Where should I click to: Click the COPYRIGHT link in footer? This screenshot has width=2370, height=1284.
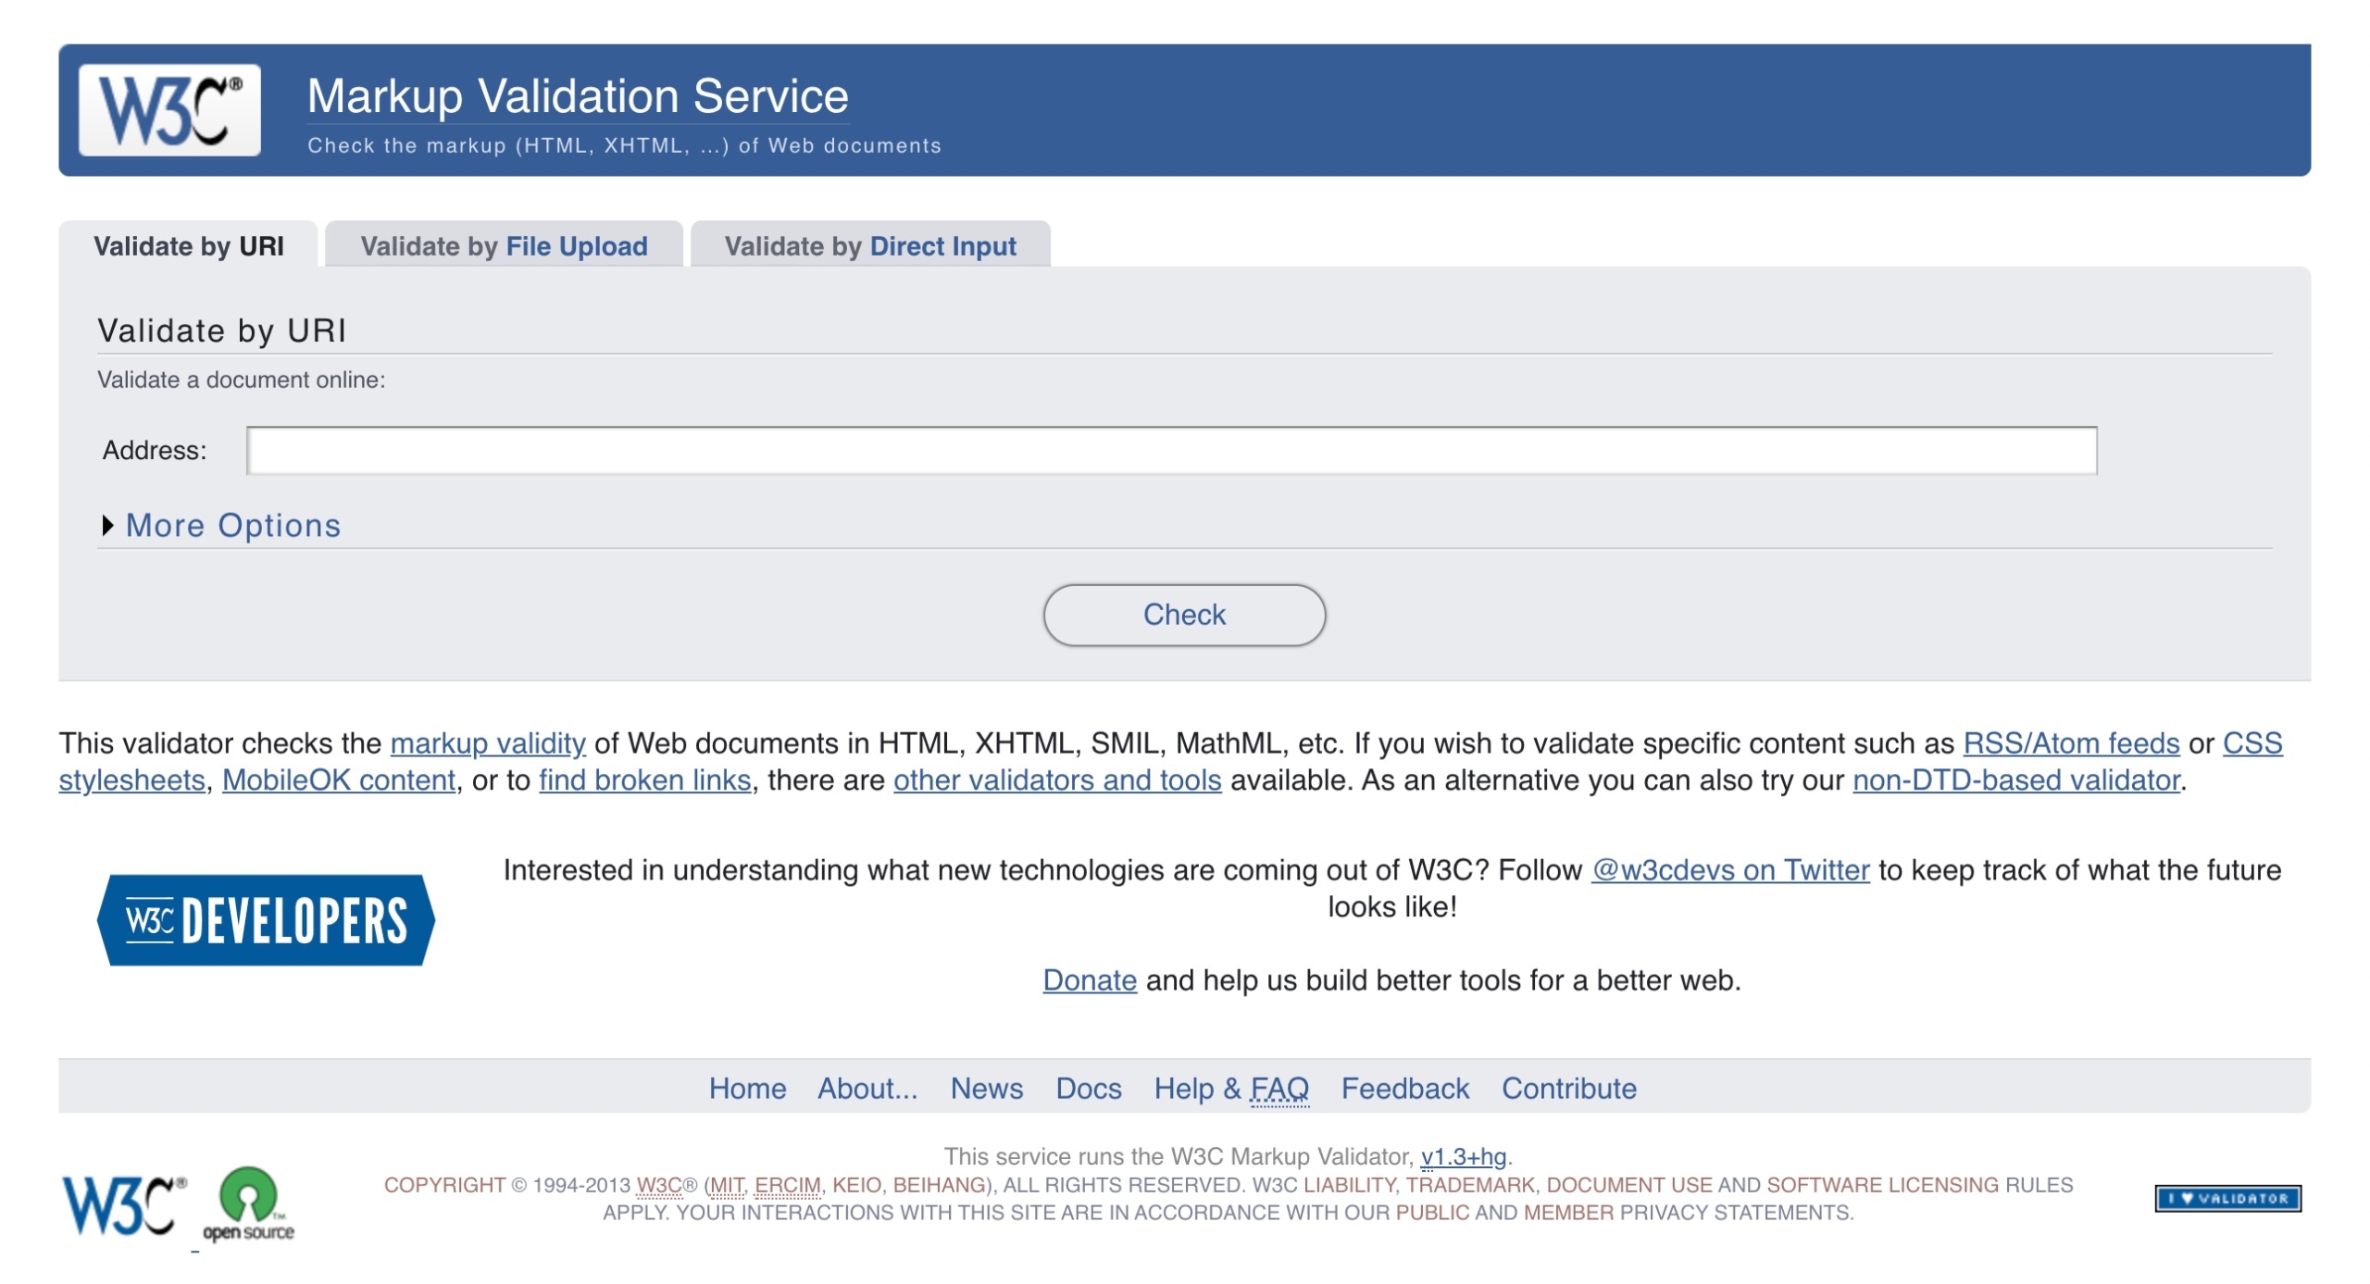pos(444,1186)
